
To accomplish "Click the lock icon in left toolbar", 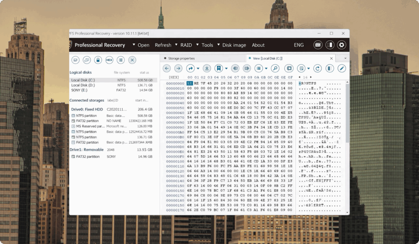I will (98, 60).
